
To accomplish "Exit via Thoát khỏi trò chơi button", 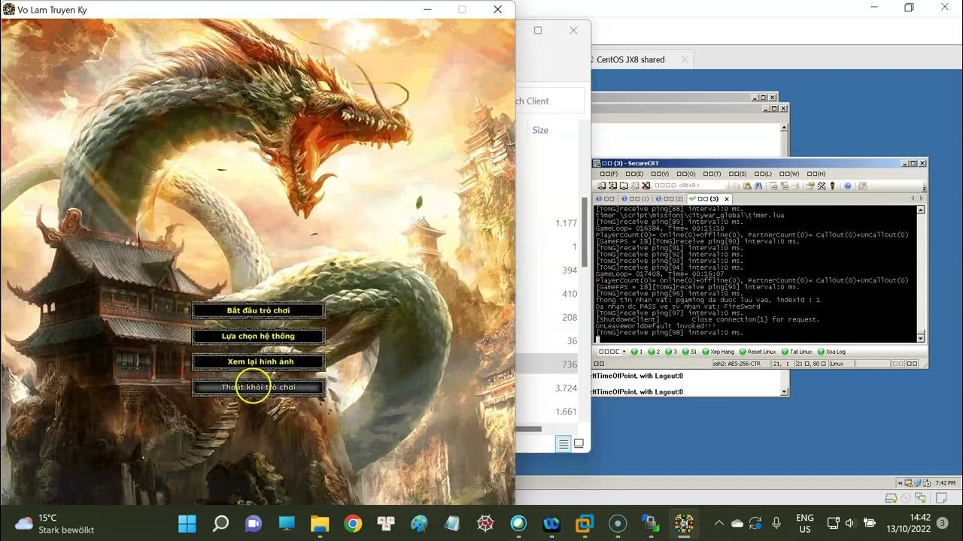I will [x=258, y=387].
